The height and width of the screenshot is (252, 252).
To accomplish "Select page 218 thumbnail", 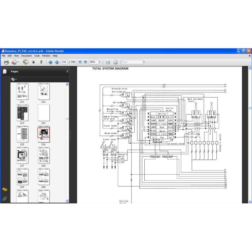I will point(44,156).
